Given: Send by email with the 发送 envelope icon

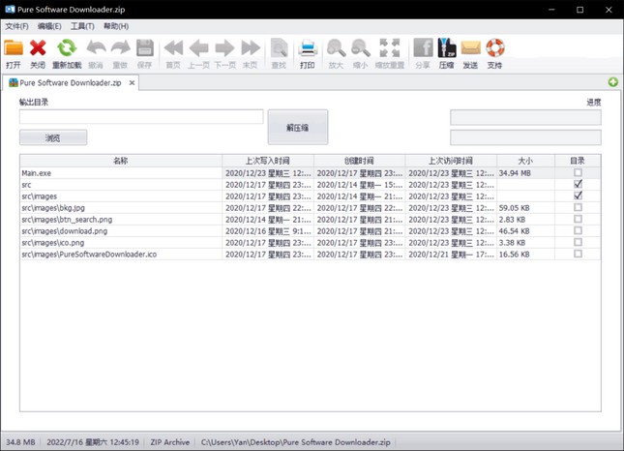Looking at the screenshot, I should pos(470,48).
